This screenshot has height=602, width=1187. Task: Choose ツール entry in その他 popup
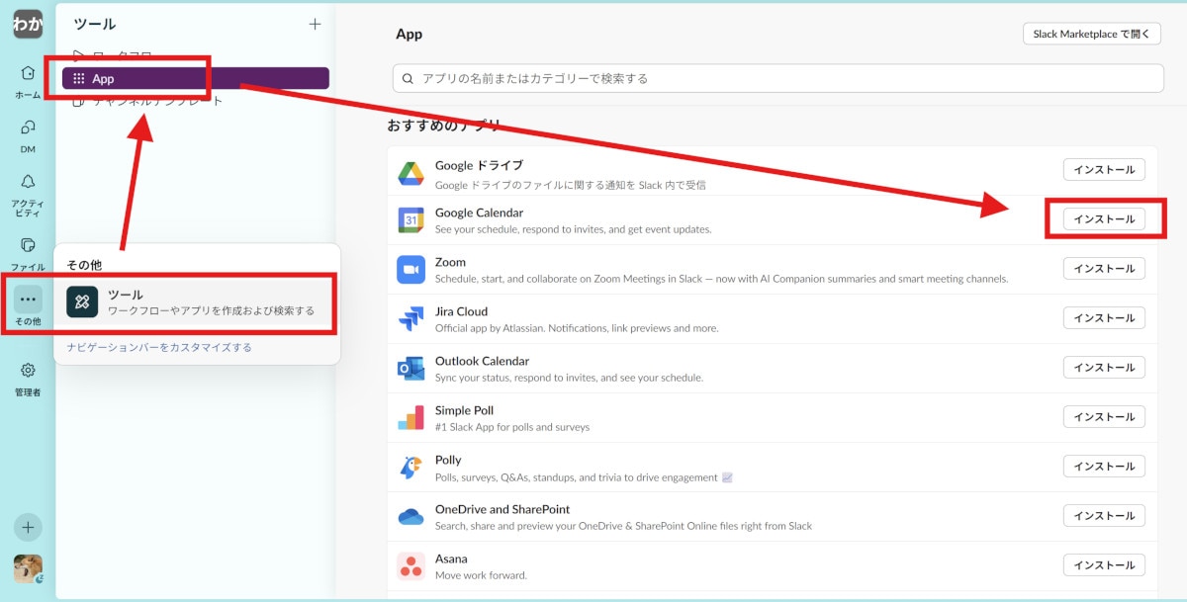click(x=196, y=302)
